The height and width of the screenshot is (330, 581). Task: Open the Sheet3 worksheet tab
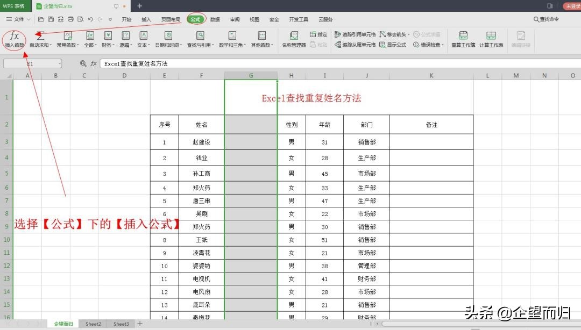(x=121, y=324)
